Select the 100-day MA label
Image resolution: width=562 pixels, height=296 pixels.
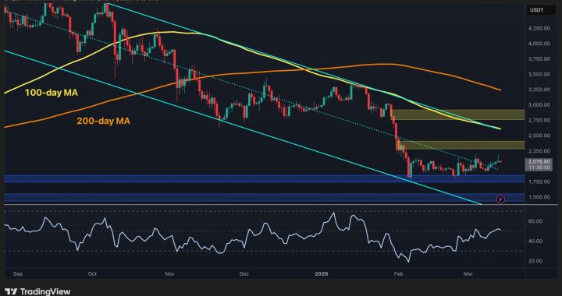click(x=52, y=93)
